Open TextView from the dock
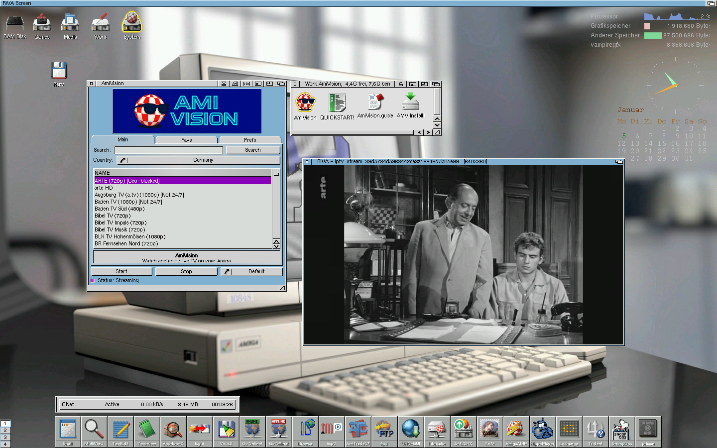This screenshot has width=717, height=448. coord(147,432)
